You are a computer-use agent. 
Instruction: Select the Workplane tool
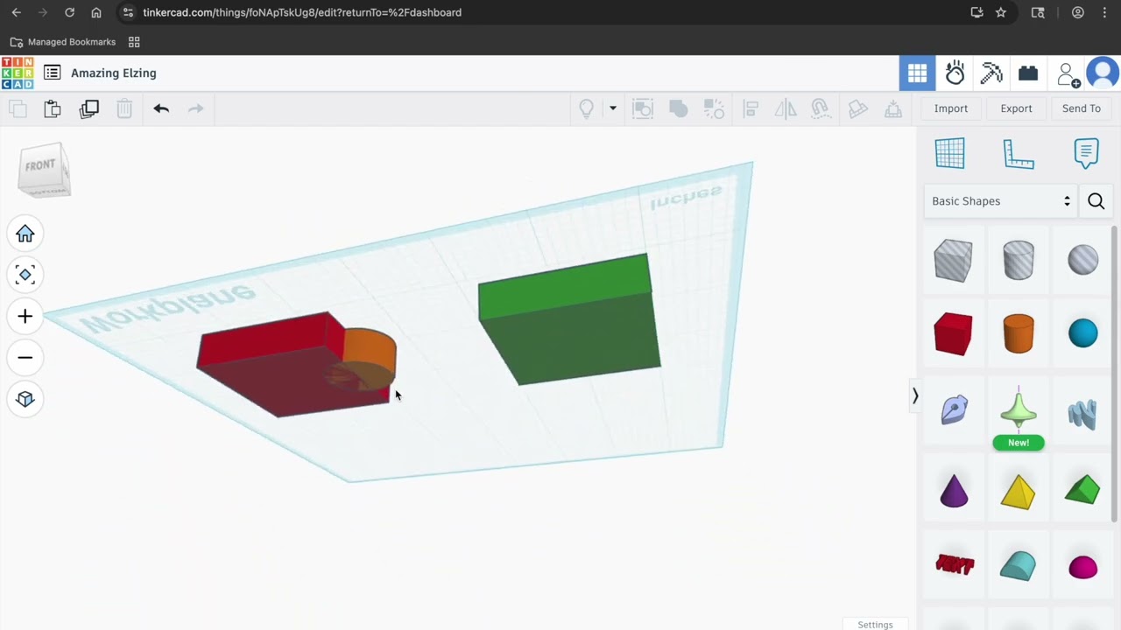[x=949, y=153]
